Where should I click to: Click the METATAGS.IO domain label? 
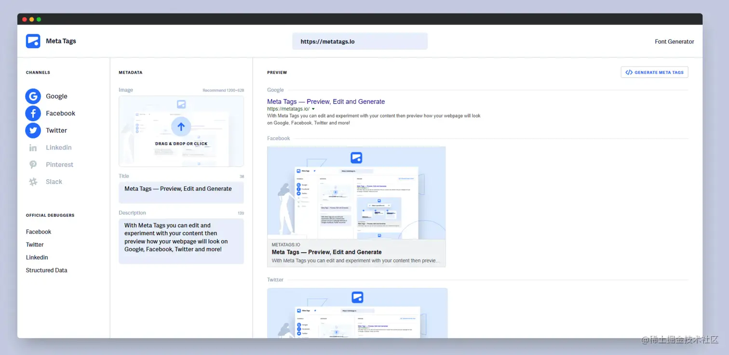click(x=286, y=245)
